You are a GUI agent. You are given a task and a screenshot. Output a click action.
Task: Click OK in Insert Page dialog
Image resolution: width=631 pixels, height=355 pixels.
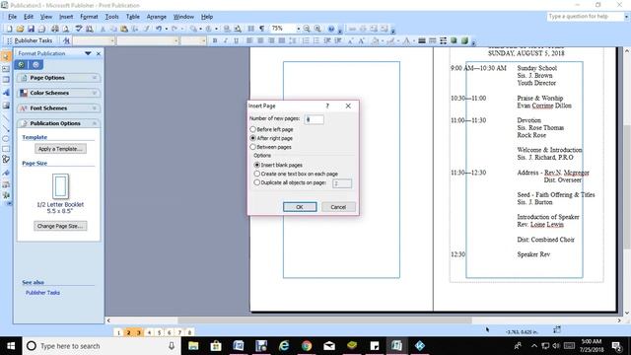point(300,207)
